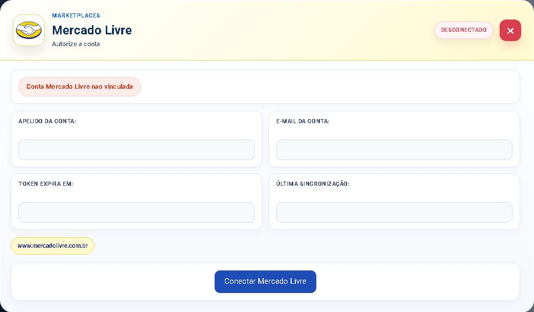The height and width of the screenshot is (312, 534).
Task: Open the www.mercadolivre.com.br link
Action: 53,246
